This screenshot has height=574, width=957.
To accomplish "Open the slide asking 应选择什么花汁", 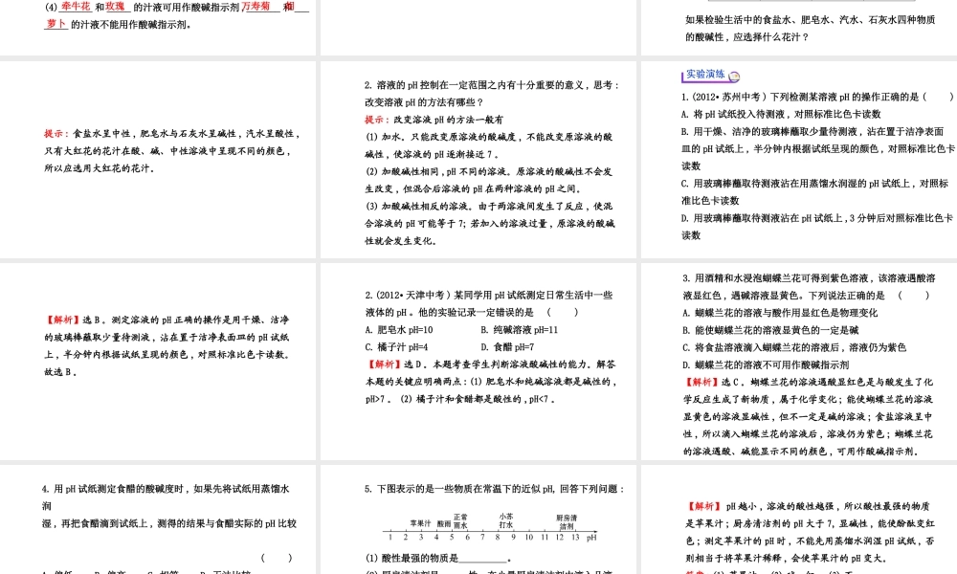I will pyautogui.click(x=799, y=28).
